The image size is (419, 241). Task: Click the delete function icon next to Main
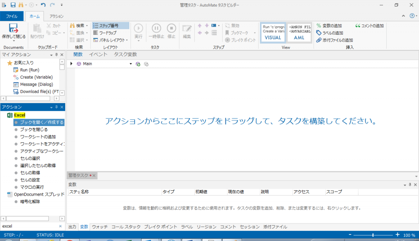[x=146, y=64]
